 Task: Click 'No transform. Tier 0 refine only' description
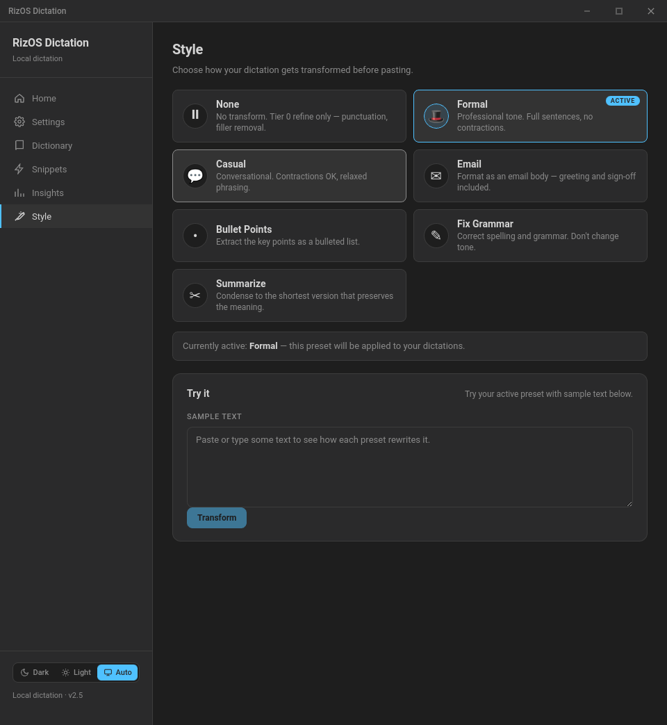tap(302, 122)
